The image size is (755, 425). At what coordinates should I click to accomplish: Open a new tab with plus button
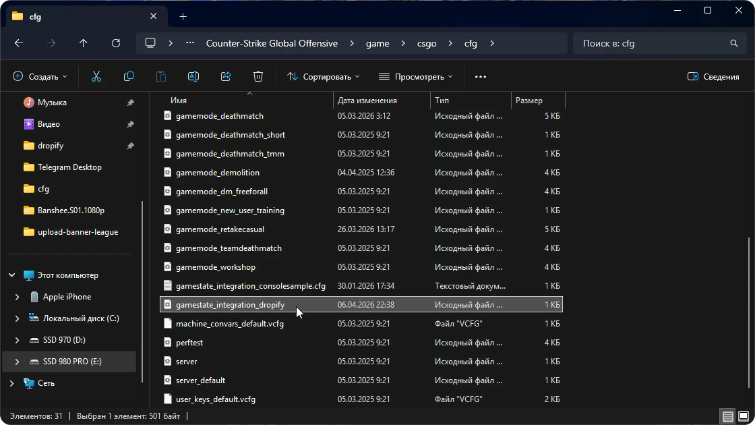183,16
